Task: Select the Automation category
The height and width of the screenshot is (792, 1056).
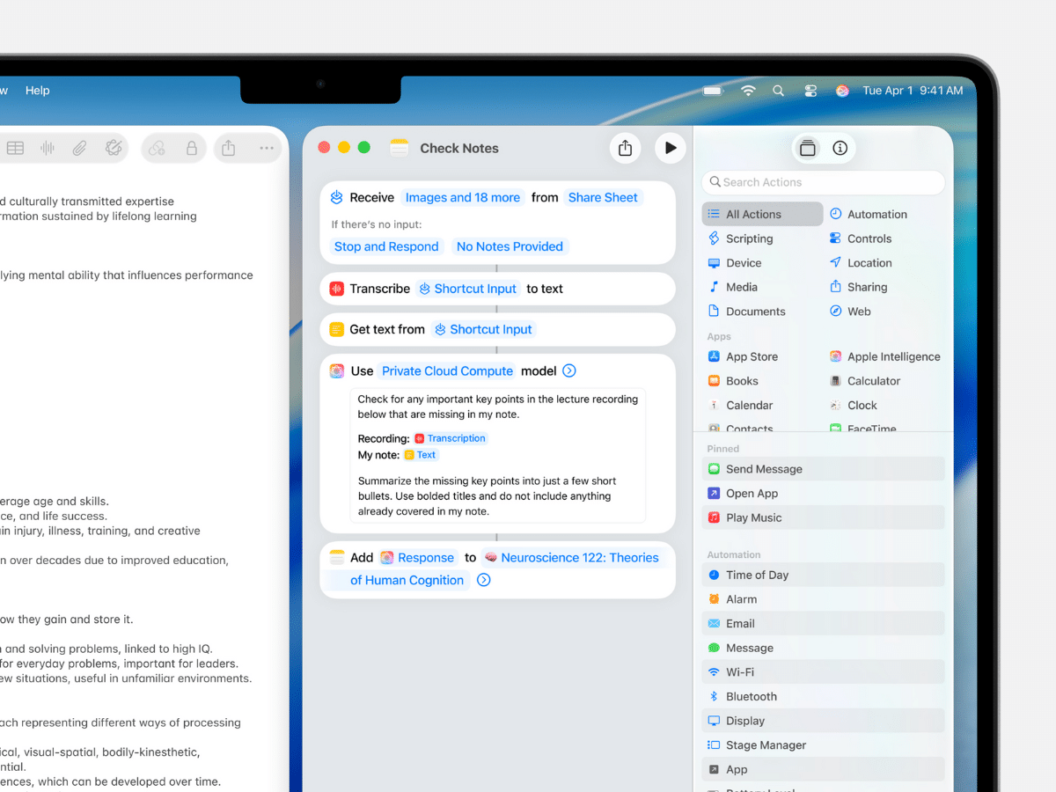Action: click(x=869, y=214)
